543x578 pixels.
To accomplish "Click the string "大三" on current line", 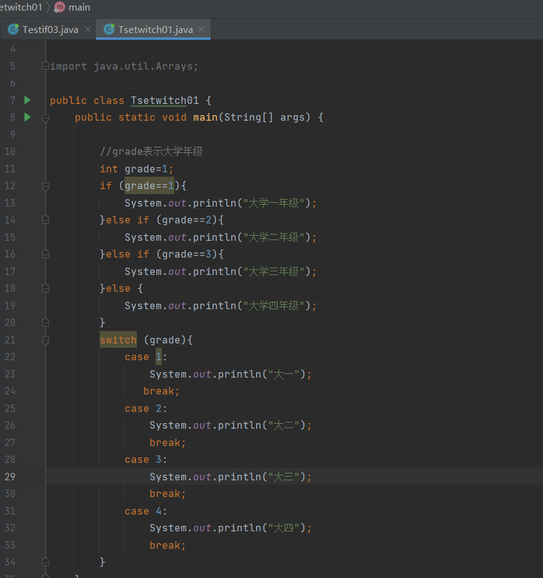I will coord(284,477).
